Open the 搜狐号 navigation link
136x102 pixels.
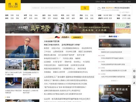(101, 18)
